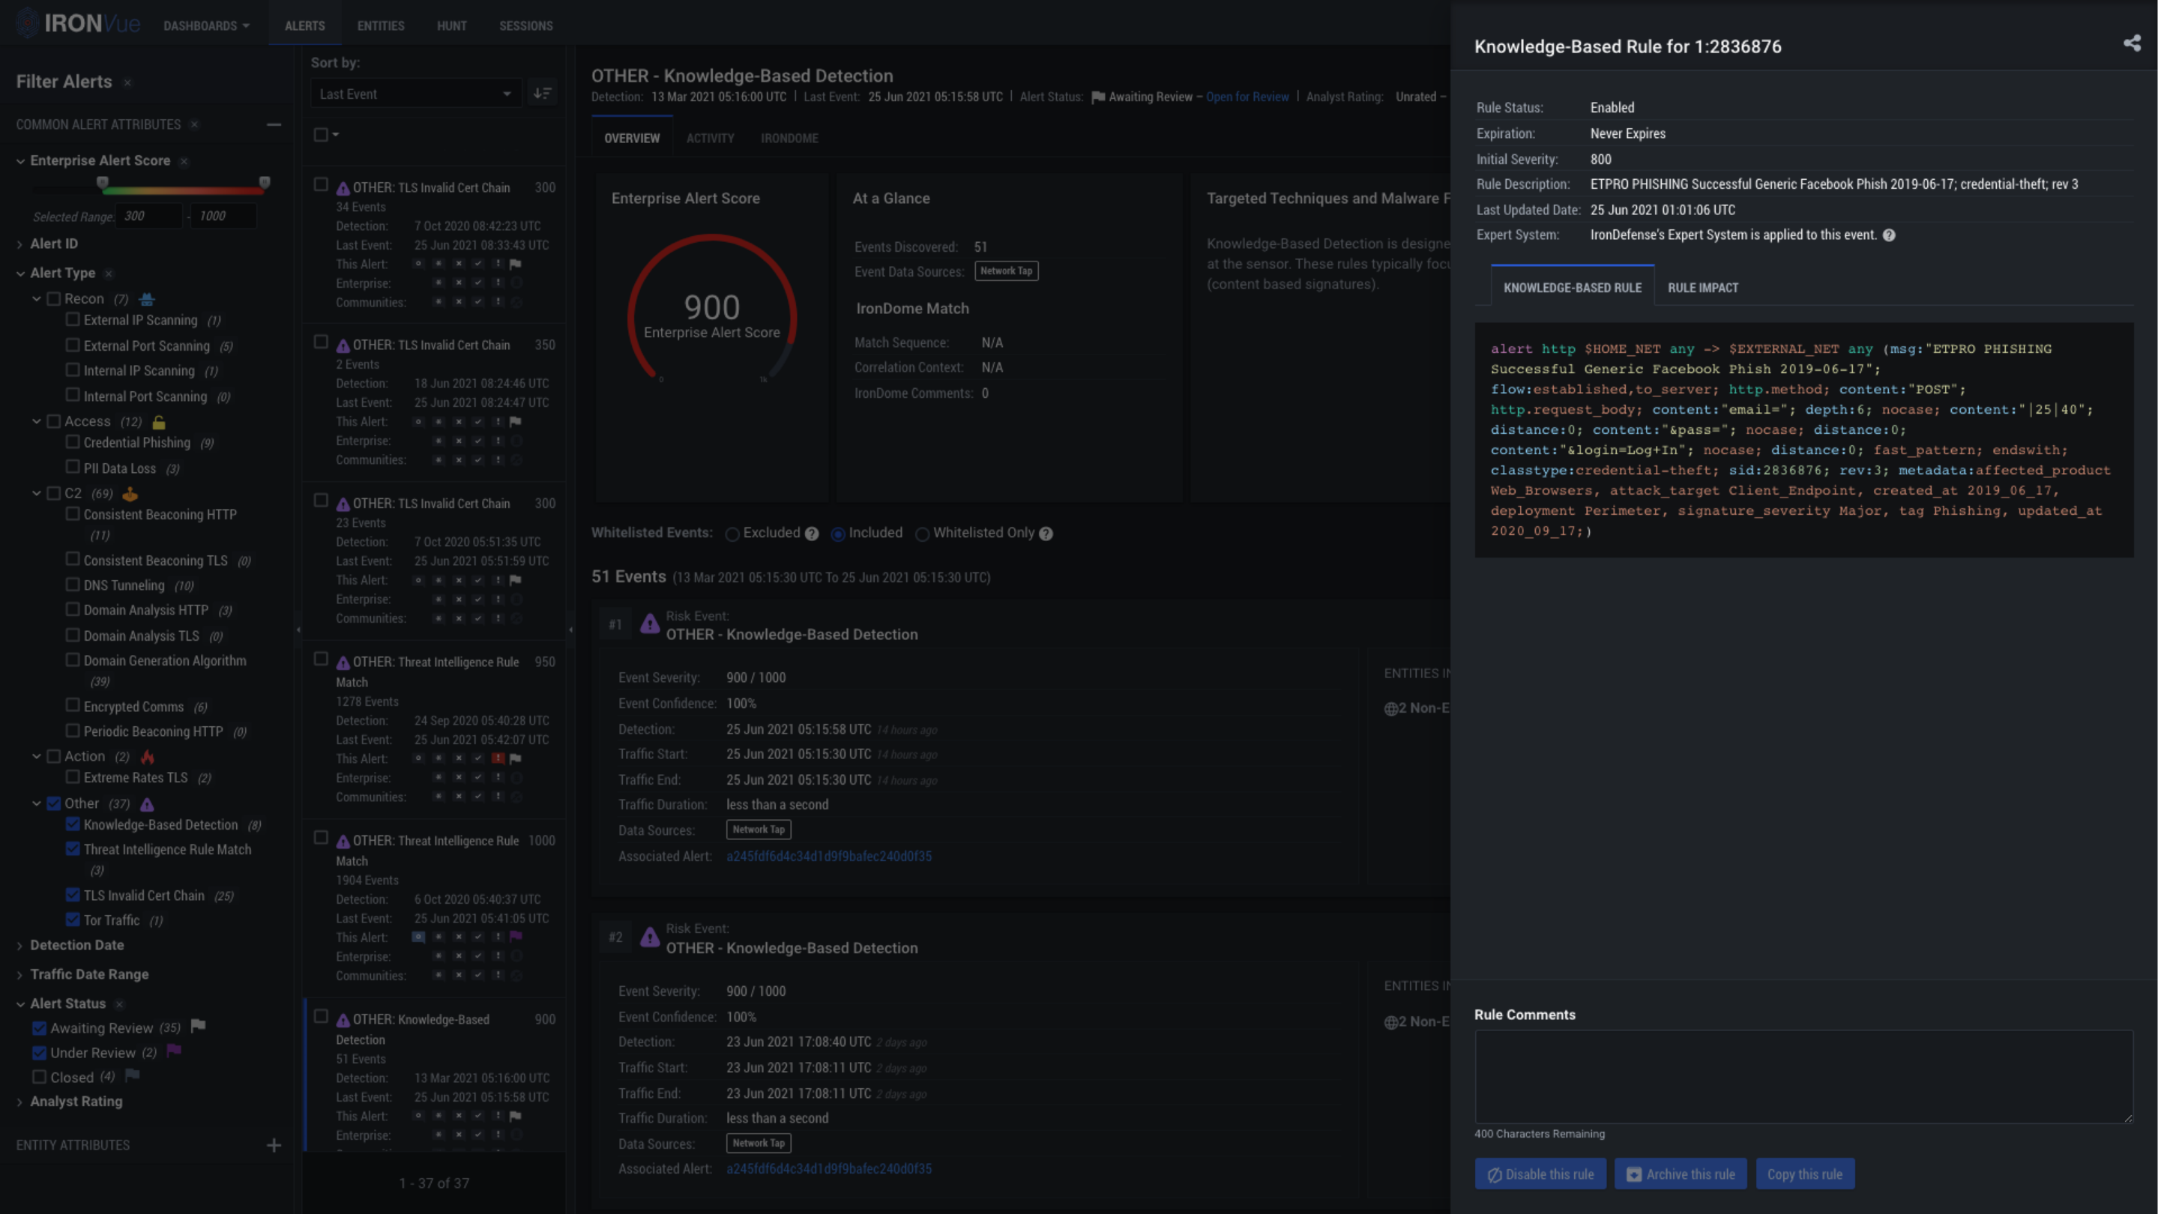
Task: Select the Excluded whitelisted events radio
Action: point(732,534)
